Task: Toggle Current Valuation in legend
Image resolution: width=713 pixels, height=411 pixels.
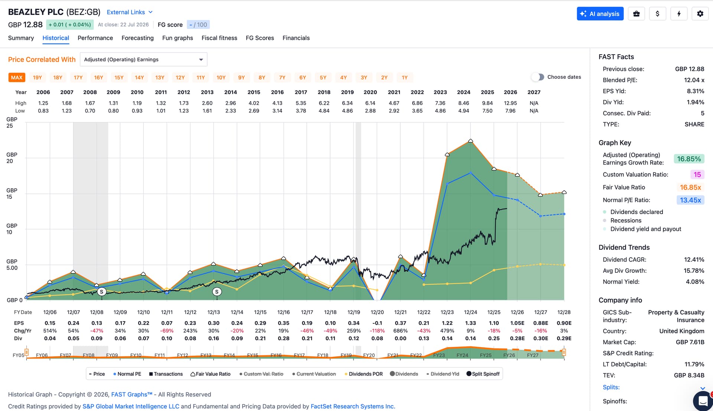Action: [x=314, y=374]
